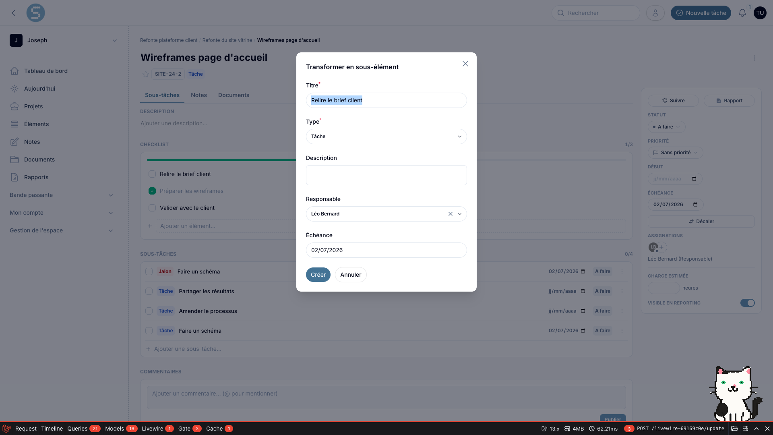773x435 pixels.
Task: Open the Sans priorité dropdown
Action: 676,153
